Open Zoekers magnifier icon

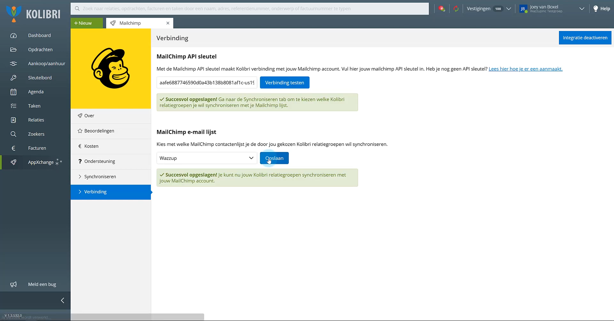13,134
